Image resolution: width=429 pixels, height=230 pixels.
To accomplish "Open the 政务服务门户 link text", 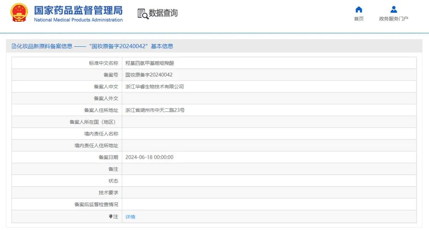I will pyautogui.click(x=393, y=19).
